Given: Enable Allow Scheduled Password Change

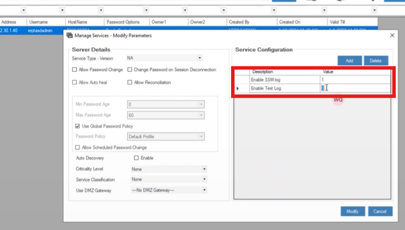Looking at the screenshot, I should coord(77,147).
